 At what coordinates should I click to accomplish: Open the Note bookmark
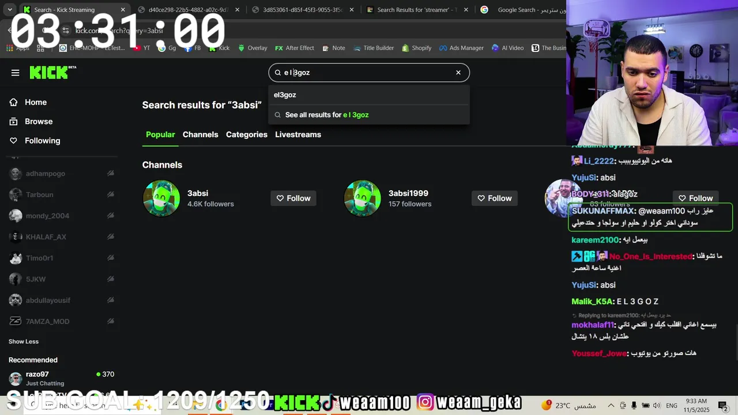(x=334, y=48)
